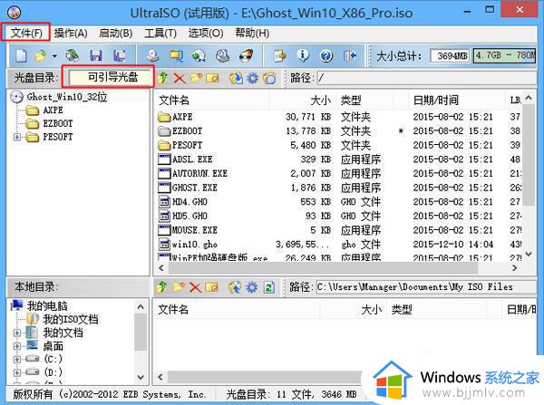
Task: Sort disc files by 日期/时间 column
Action: [x=457, y=101]
